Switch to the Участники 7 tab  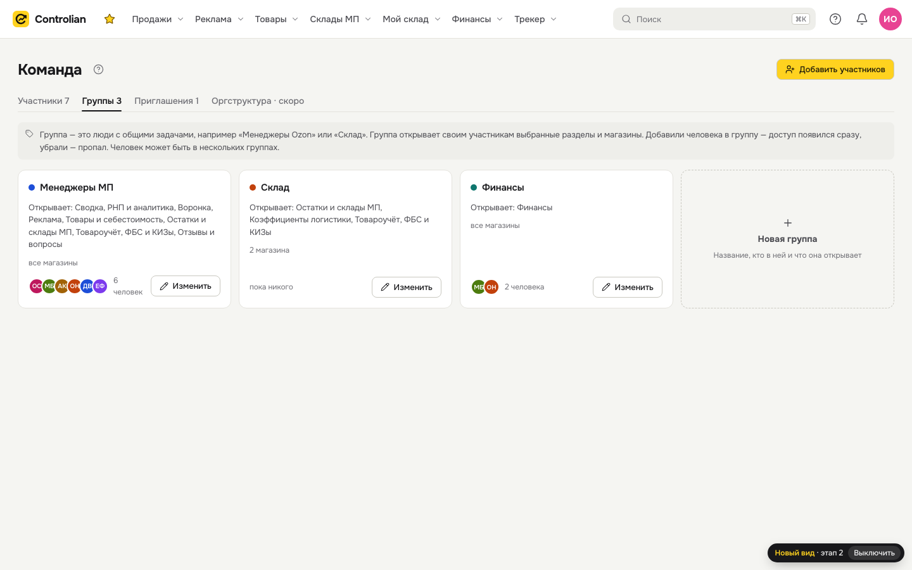[x=44, y=101]
